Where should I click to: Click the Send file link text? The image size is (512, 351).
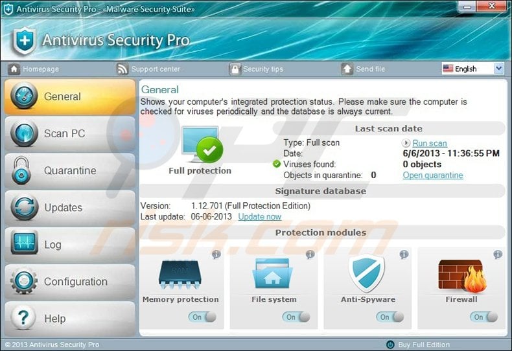pos(371,69)
